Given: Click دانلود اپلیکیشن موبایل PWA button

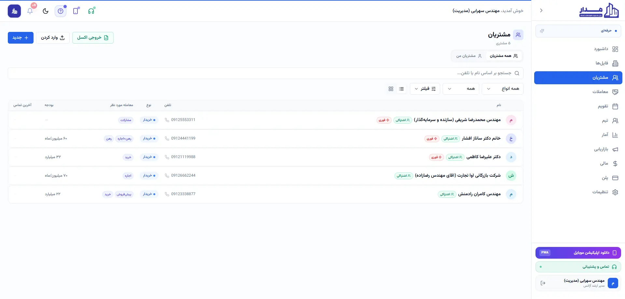Looking at the screenshot, I should tap(578, 253).
